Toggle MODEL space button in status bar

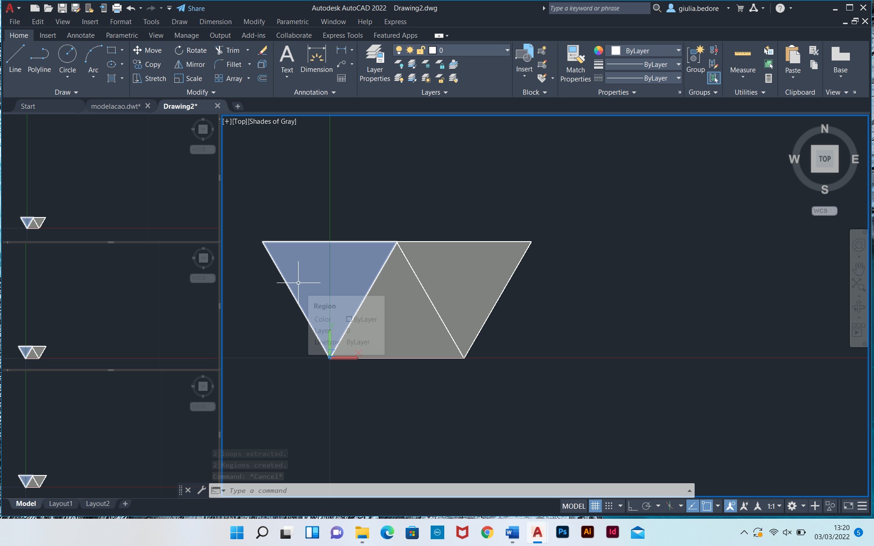574,506
